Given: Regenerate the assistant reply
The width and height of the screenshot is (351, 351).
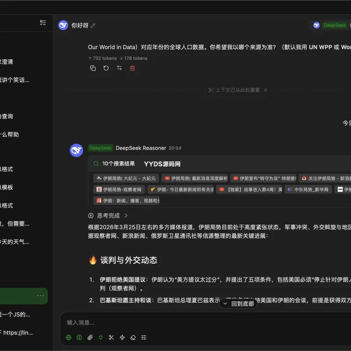Looking at the screenshot, I should coord(106,68).
